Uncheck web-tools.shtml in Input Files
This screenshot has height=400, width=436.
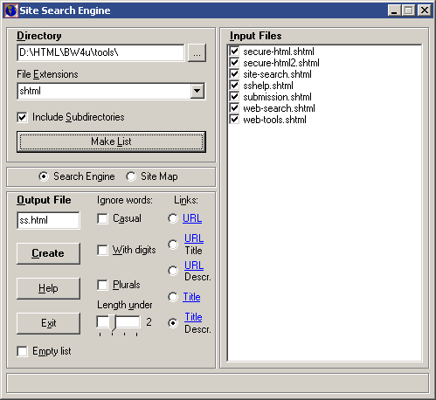click(x=234, y=120)
